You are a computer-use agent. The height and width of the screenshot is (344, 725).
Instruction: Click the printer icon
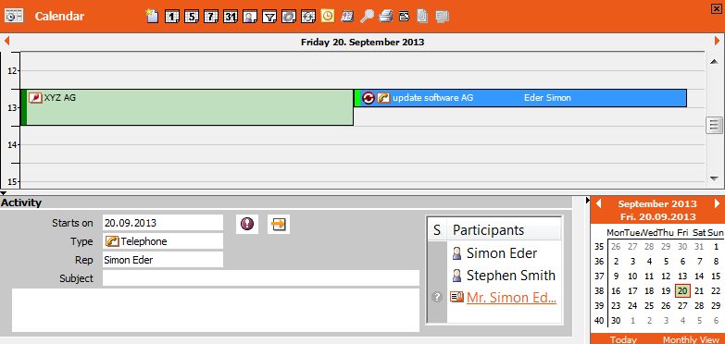coord(385,17)
